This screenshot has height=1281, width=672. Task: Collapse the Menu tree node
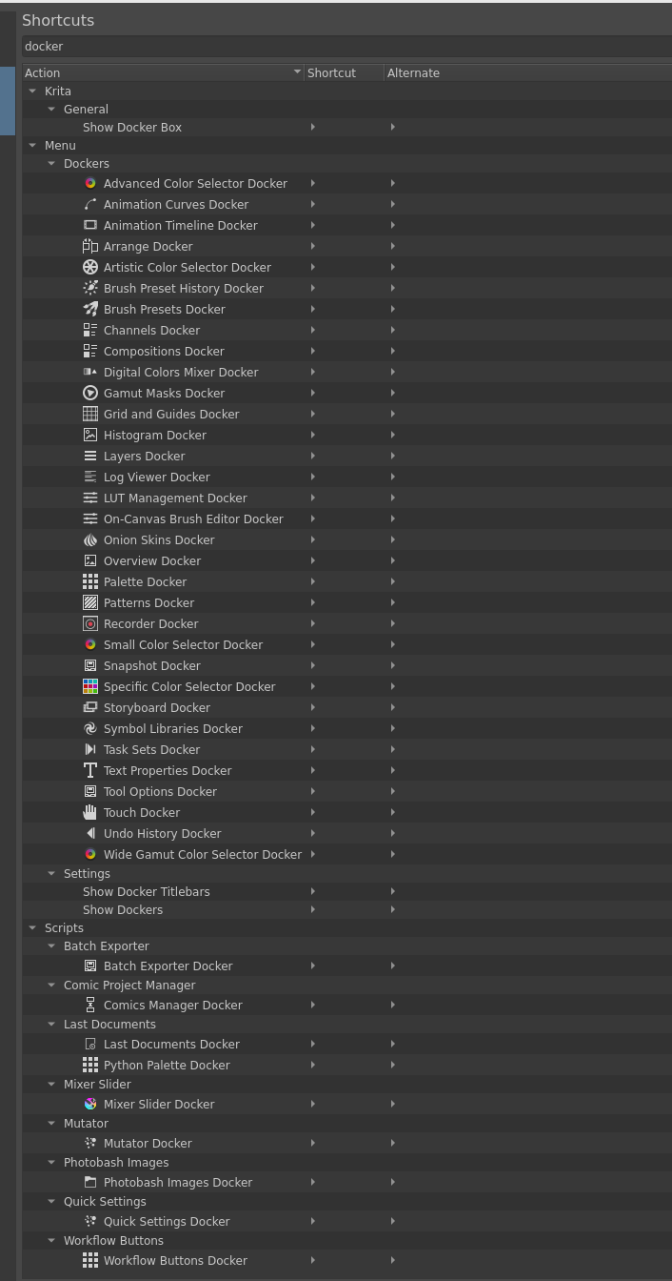[x=32, y=145]
